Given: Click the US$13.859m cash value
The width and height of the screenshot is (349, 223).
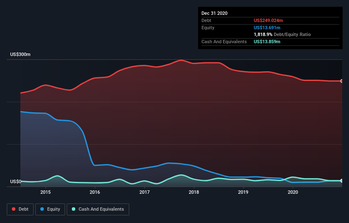Looking at the screenshot, I should coord(267,42).
